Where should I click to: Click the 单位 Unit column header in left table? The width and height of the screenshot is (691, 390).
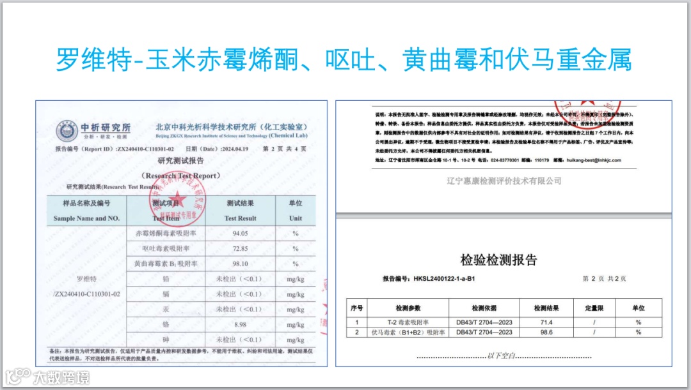pos(296,211)
